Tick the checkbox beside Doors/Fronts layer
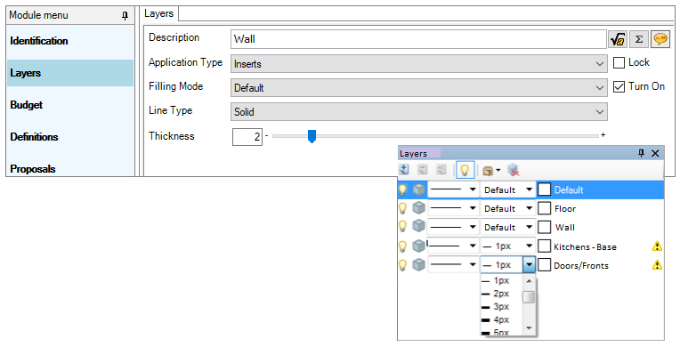This screenshot has height=347, width=680. [x=544, y=265]
